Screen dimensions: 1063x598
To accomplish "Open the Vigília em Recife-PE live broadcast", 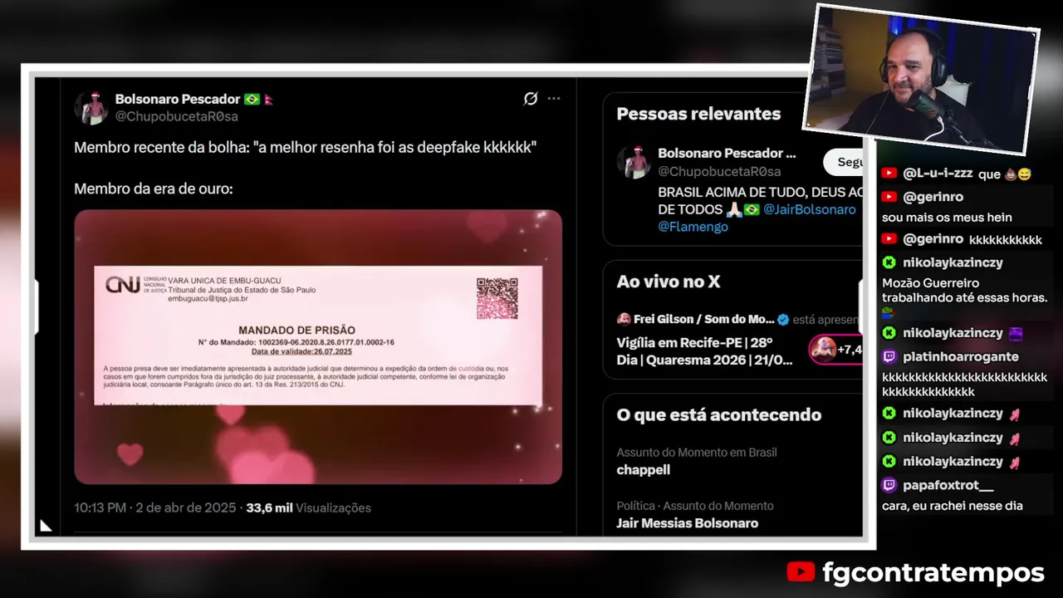I will [705, 351].
